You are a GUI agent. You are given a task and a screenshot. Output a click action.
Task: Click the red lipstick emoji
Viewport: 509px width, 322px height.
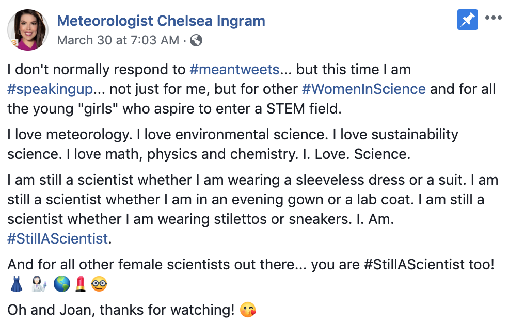coord(80,284)
